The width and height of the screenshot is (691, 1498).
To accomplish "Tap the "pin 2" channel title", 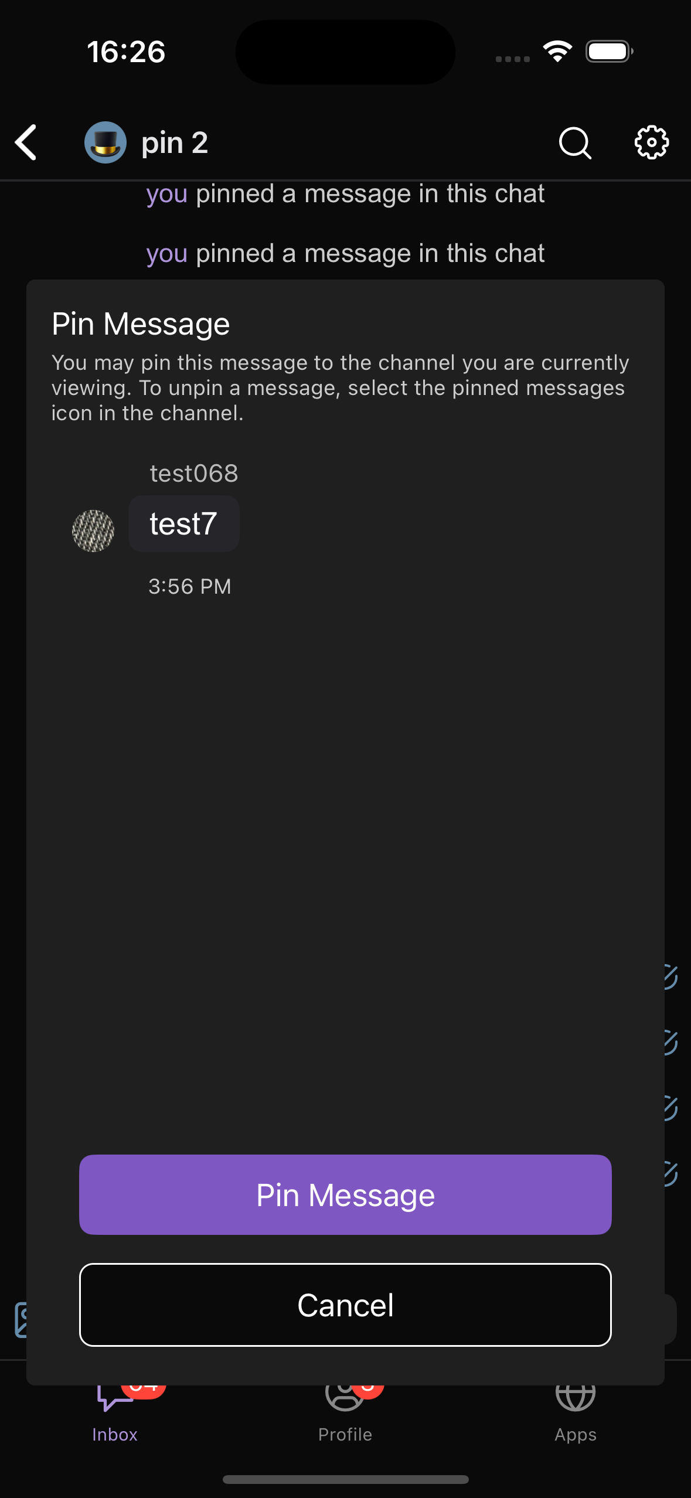I will 175,143.
